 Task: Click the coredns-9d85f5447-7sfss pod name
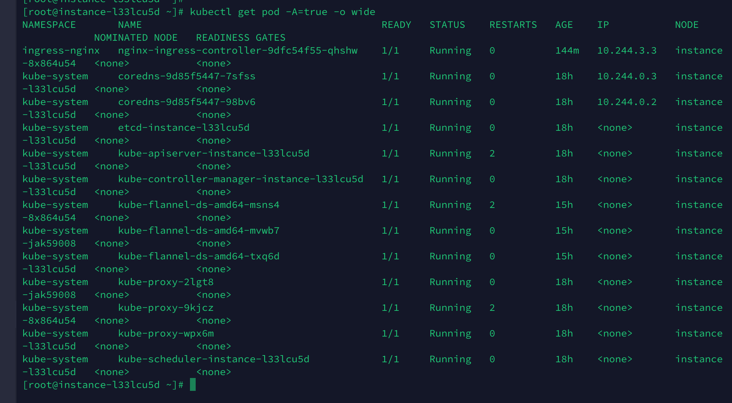(x=187, y=76)
